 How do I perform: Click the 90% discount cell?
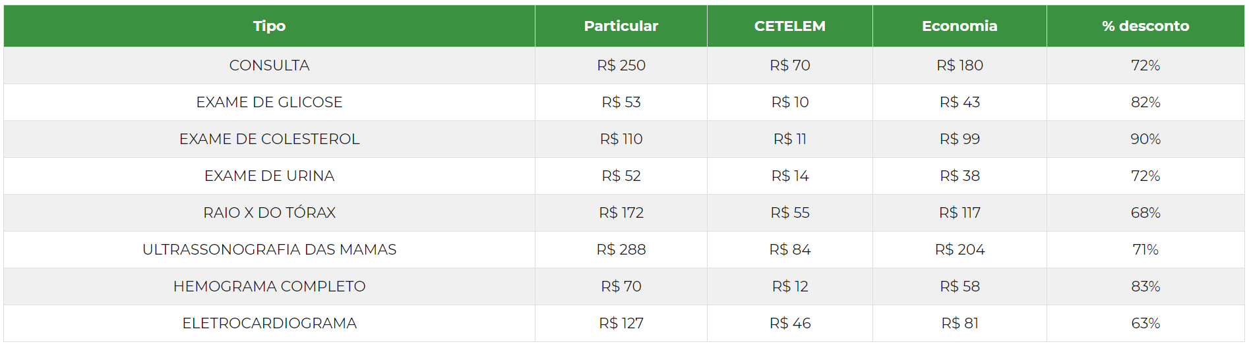(1145, 139)
